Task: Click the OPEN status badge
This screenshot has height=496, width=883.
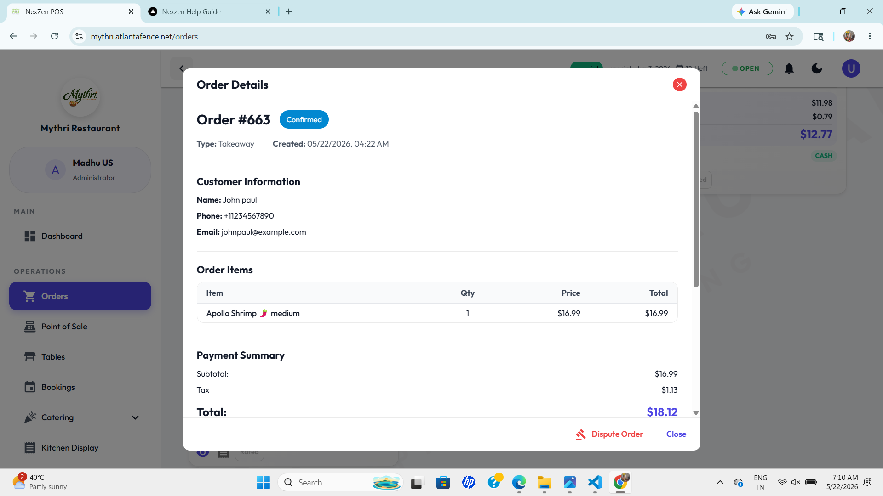Action: 747,68
